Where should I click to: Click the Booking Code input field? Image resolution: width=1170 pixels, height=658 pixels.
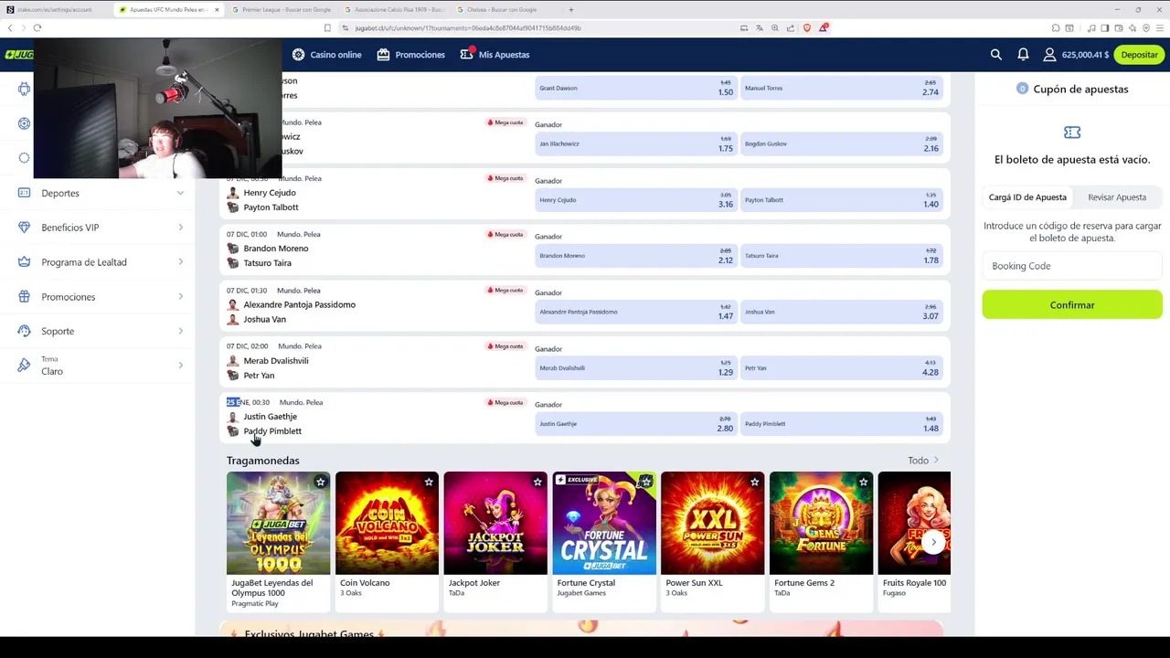click(1072, 266)
